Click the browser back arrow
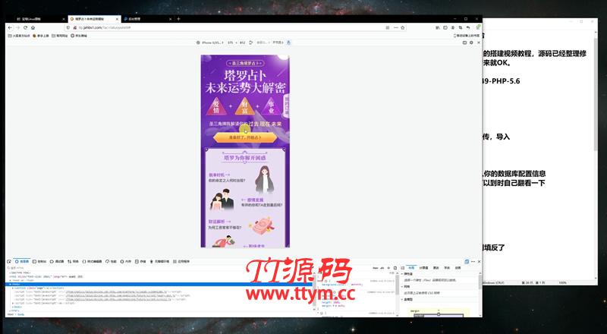 [x=10, y=28]
